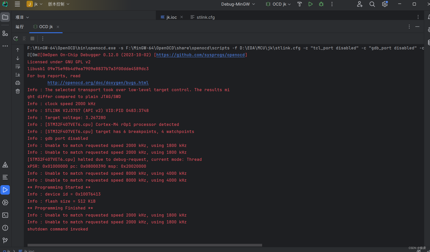430x252 pixels.
Task: Click the 运行 run panel label
Action: pos(19,27)
